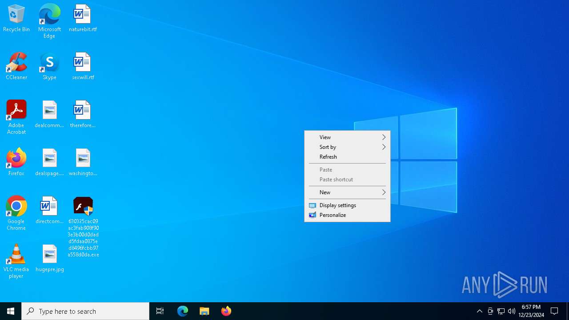Open the clock showing 6:57 PM
Viewport: 569px width, 320px height.
click(x=531, y=311)
